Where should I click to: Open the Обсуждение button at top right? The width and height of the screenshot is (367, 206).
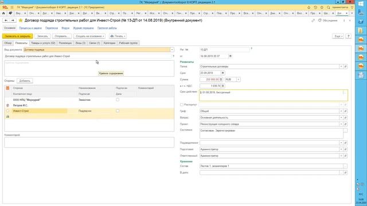328,21
